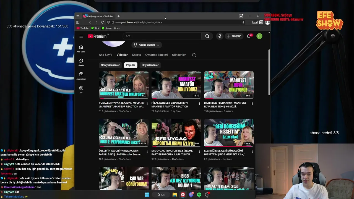This screenshot has width=354, height=199.
Task: Open Spotify from the taskbar
Action: tap(199, 195)
